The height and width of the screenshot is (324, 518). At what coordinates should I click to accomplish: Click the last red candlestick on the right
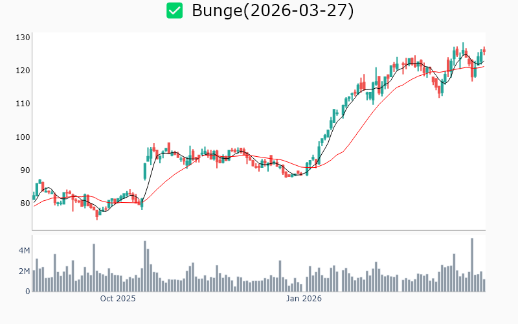484,51
